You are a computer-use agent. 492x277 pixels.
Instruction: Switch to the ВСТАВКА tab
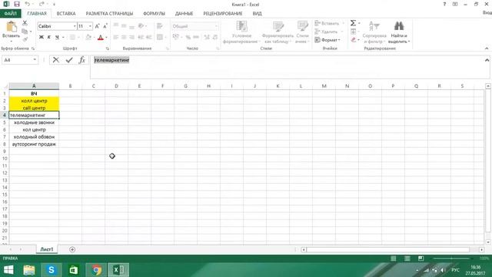tap(66, 14)
